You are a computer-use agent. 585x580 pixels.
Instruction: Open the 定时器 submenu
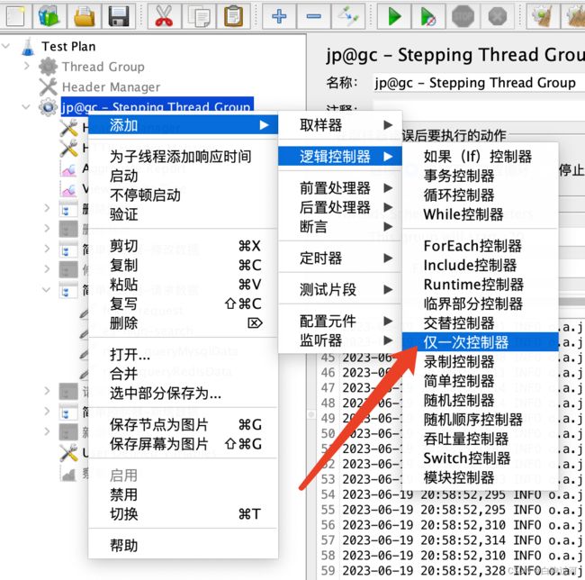[340, 258]
